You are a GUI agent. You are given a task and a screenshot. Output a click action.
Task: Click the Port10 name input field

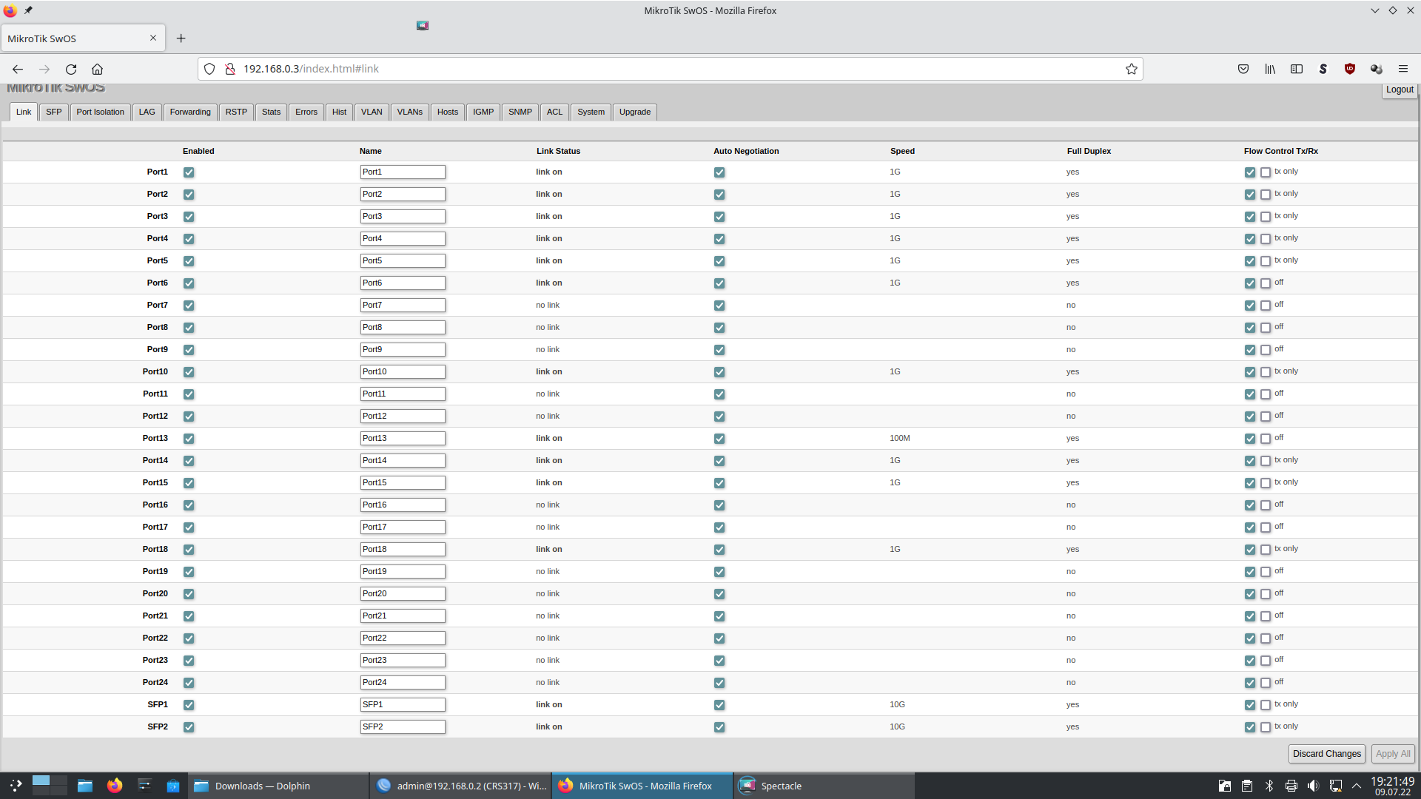[x=403, y=371]
